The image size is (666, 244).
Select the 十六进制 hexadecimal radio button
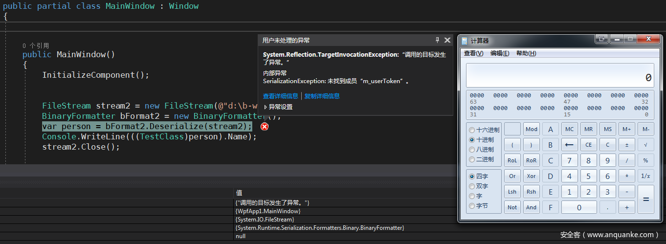[x=472, y=130]
